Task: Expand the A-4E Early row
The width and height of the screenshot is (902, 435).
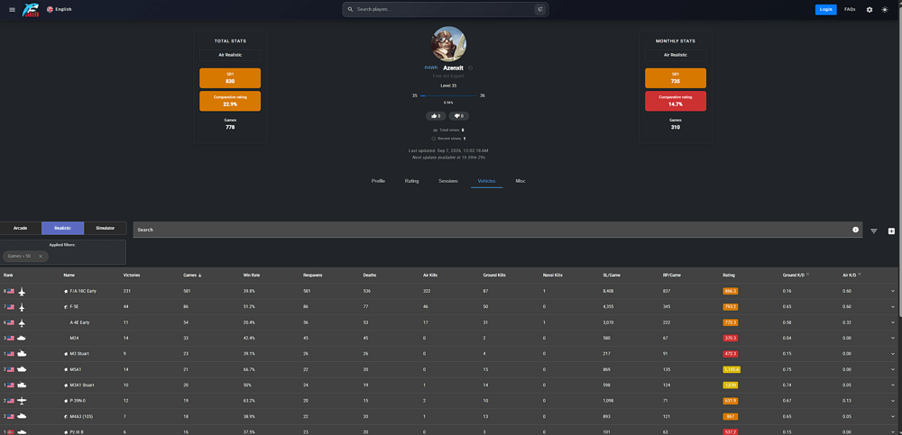Action: pos(893,323)
